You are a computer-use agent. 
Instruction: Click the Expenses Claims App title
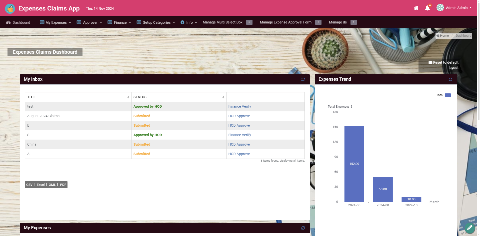49,8
